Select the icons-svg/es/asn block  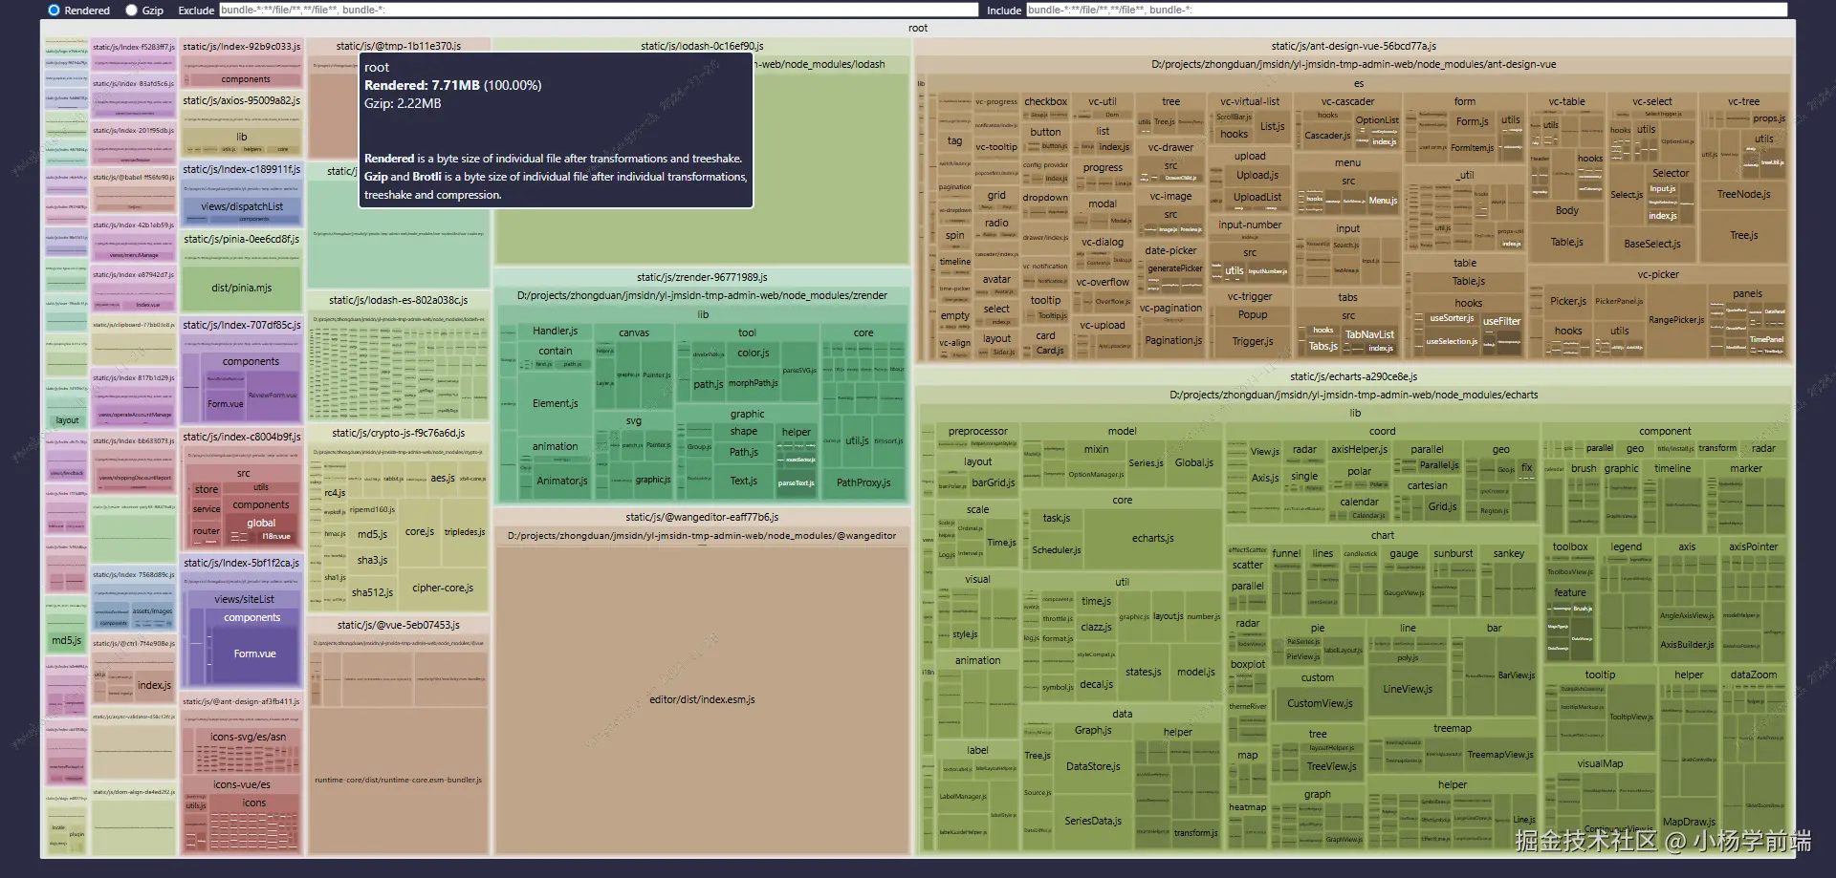249,737
